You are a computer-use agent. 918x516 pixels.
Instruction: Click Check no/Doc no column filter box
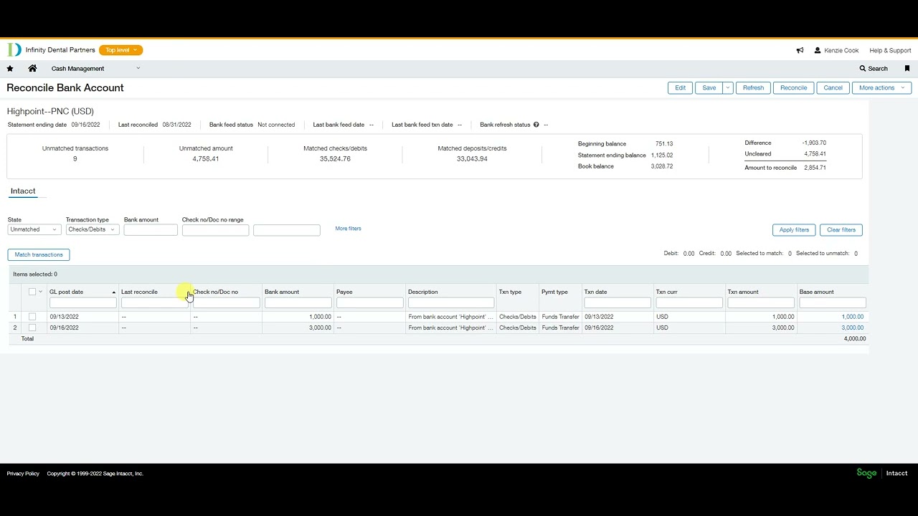coord(226,303)
